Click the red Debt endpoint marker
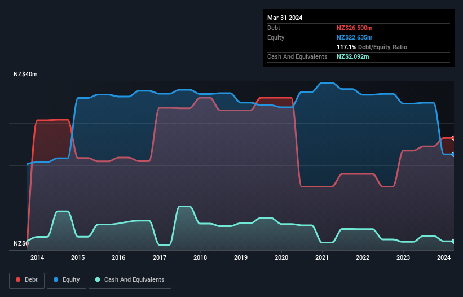Image resolution: width=463 pixels, height=297 pixels. [453, 138]
